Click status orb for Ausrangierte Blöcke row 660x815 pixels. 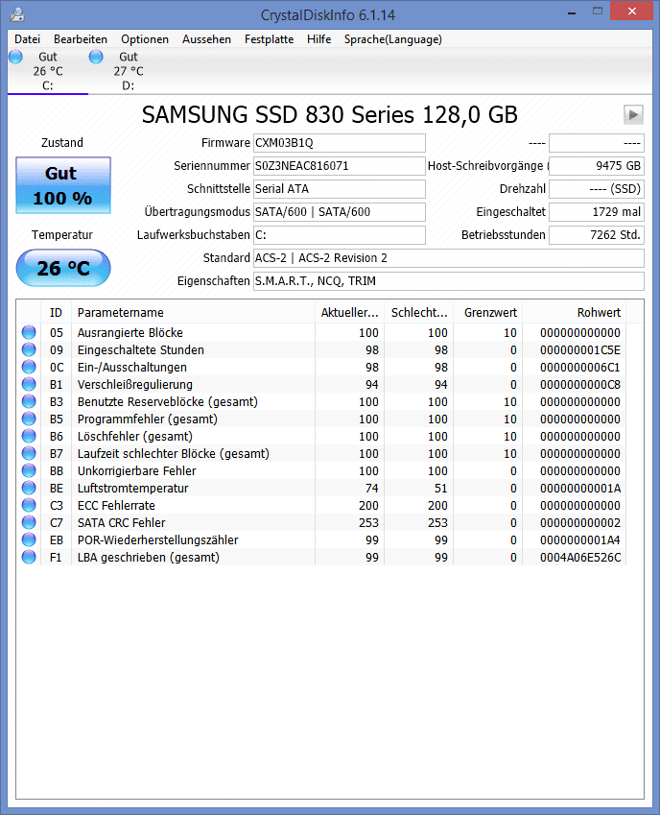click(29, 332)
